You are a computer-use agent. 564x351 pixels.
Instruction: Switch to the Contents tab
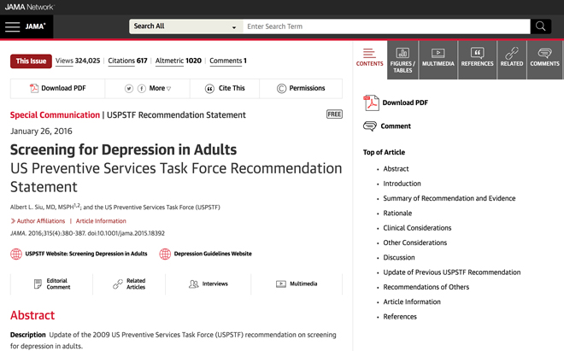[x=370, y=57]
